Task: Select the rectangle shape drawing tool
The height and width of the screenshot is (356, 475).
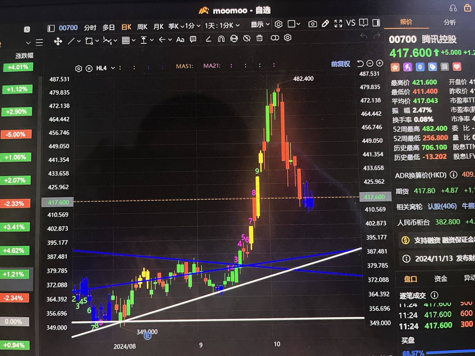Action: [x=89, y=41]
